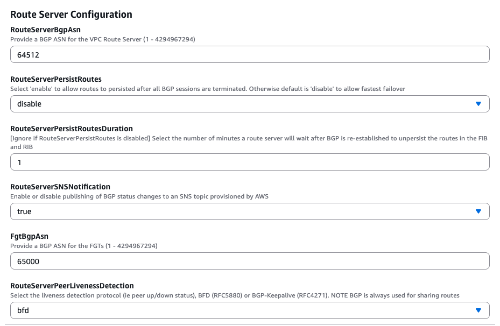Click the BGP ASN for the FGTs description
Image resolution: width=500 pixels, height=326 pixels.
tap(84, 246)
